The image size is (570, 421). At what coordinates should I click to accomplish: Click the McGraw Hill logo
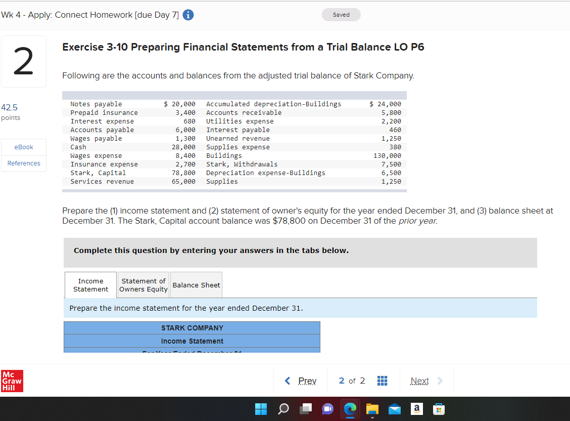[12, 381]
